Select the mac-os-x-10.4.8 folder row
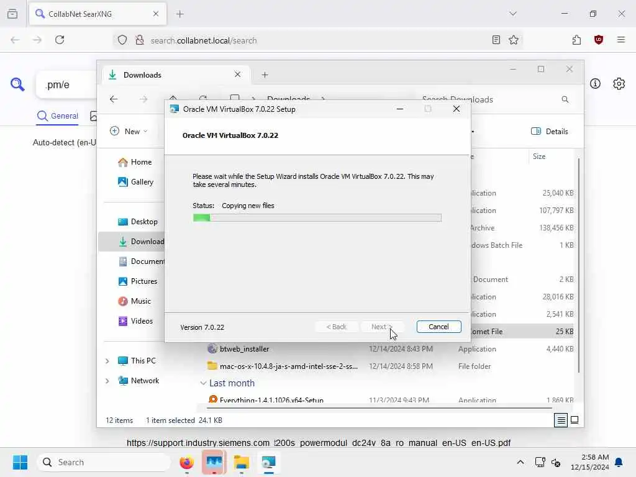Image resolution: width=636 pixels, height=477 pixels. [x=288, y=366]
